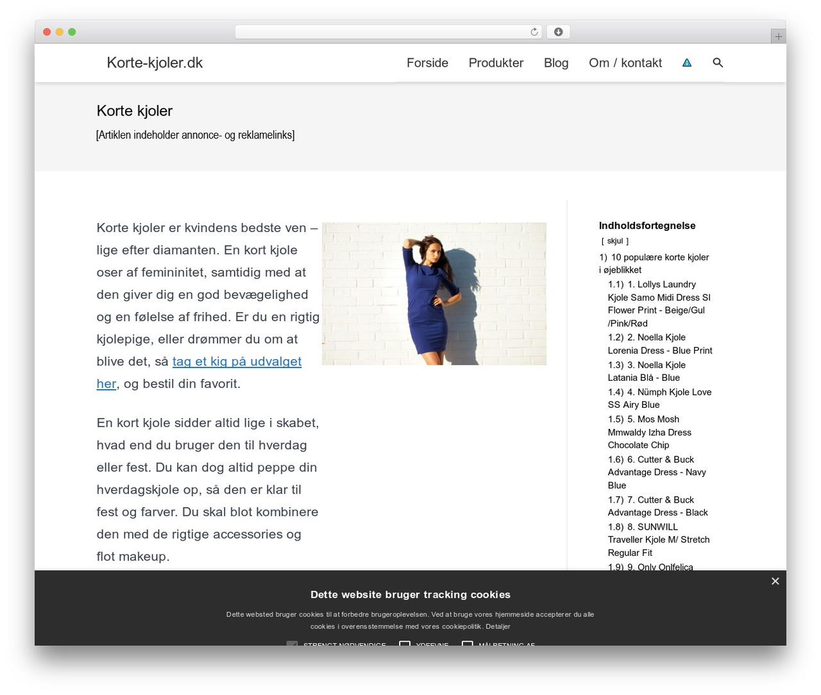
Task: Click 'Dette website bruger tracking cookies' title
Action: click(410, 594)
